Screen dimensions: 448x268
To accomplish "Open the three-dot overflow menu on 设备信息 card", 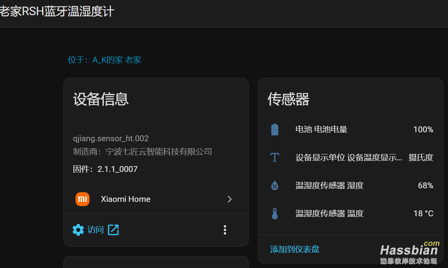I will (x=225, y=229).
